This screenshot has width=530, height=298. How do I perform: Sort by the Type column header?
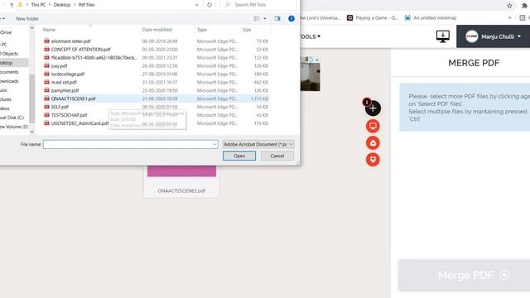(202, 30)
